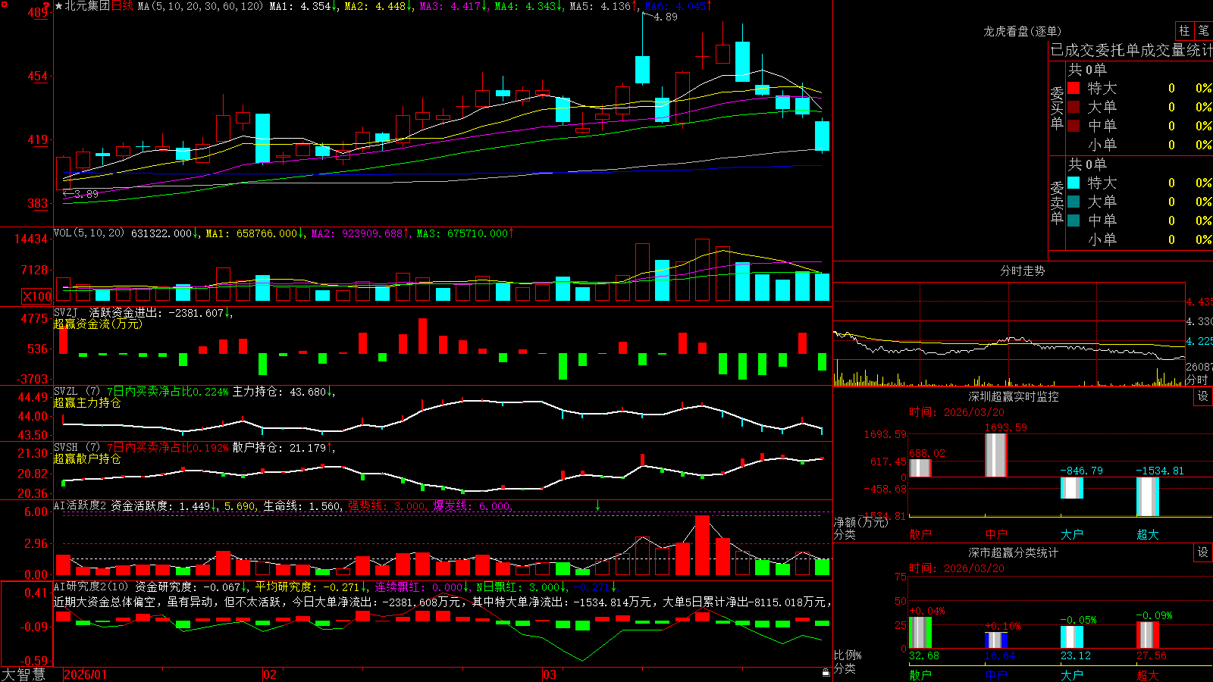The image size is (1213, 682).
Task: Click the VOL(5,10,20) indicator label
Action: click(89, 233)
